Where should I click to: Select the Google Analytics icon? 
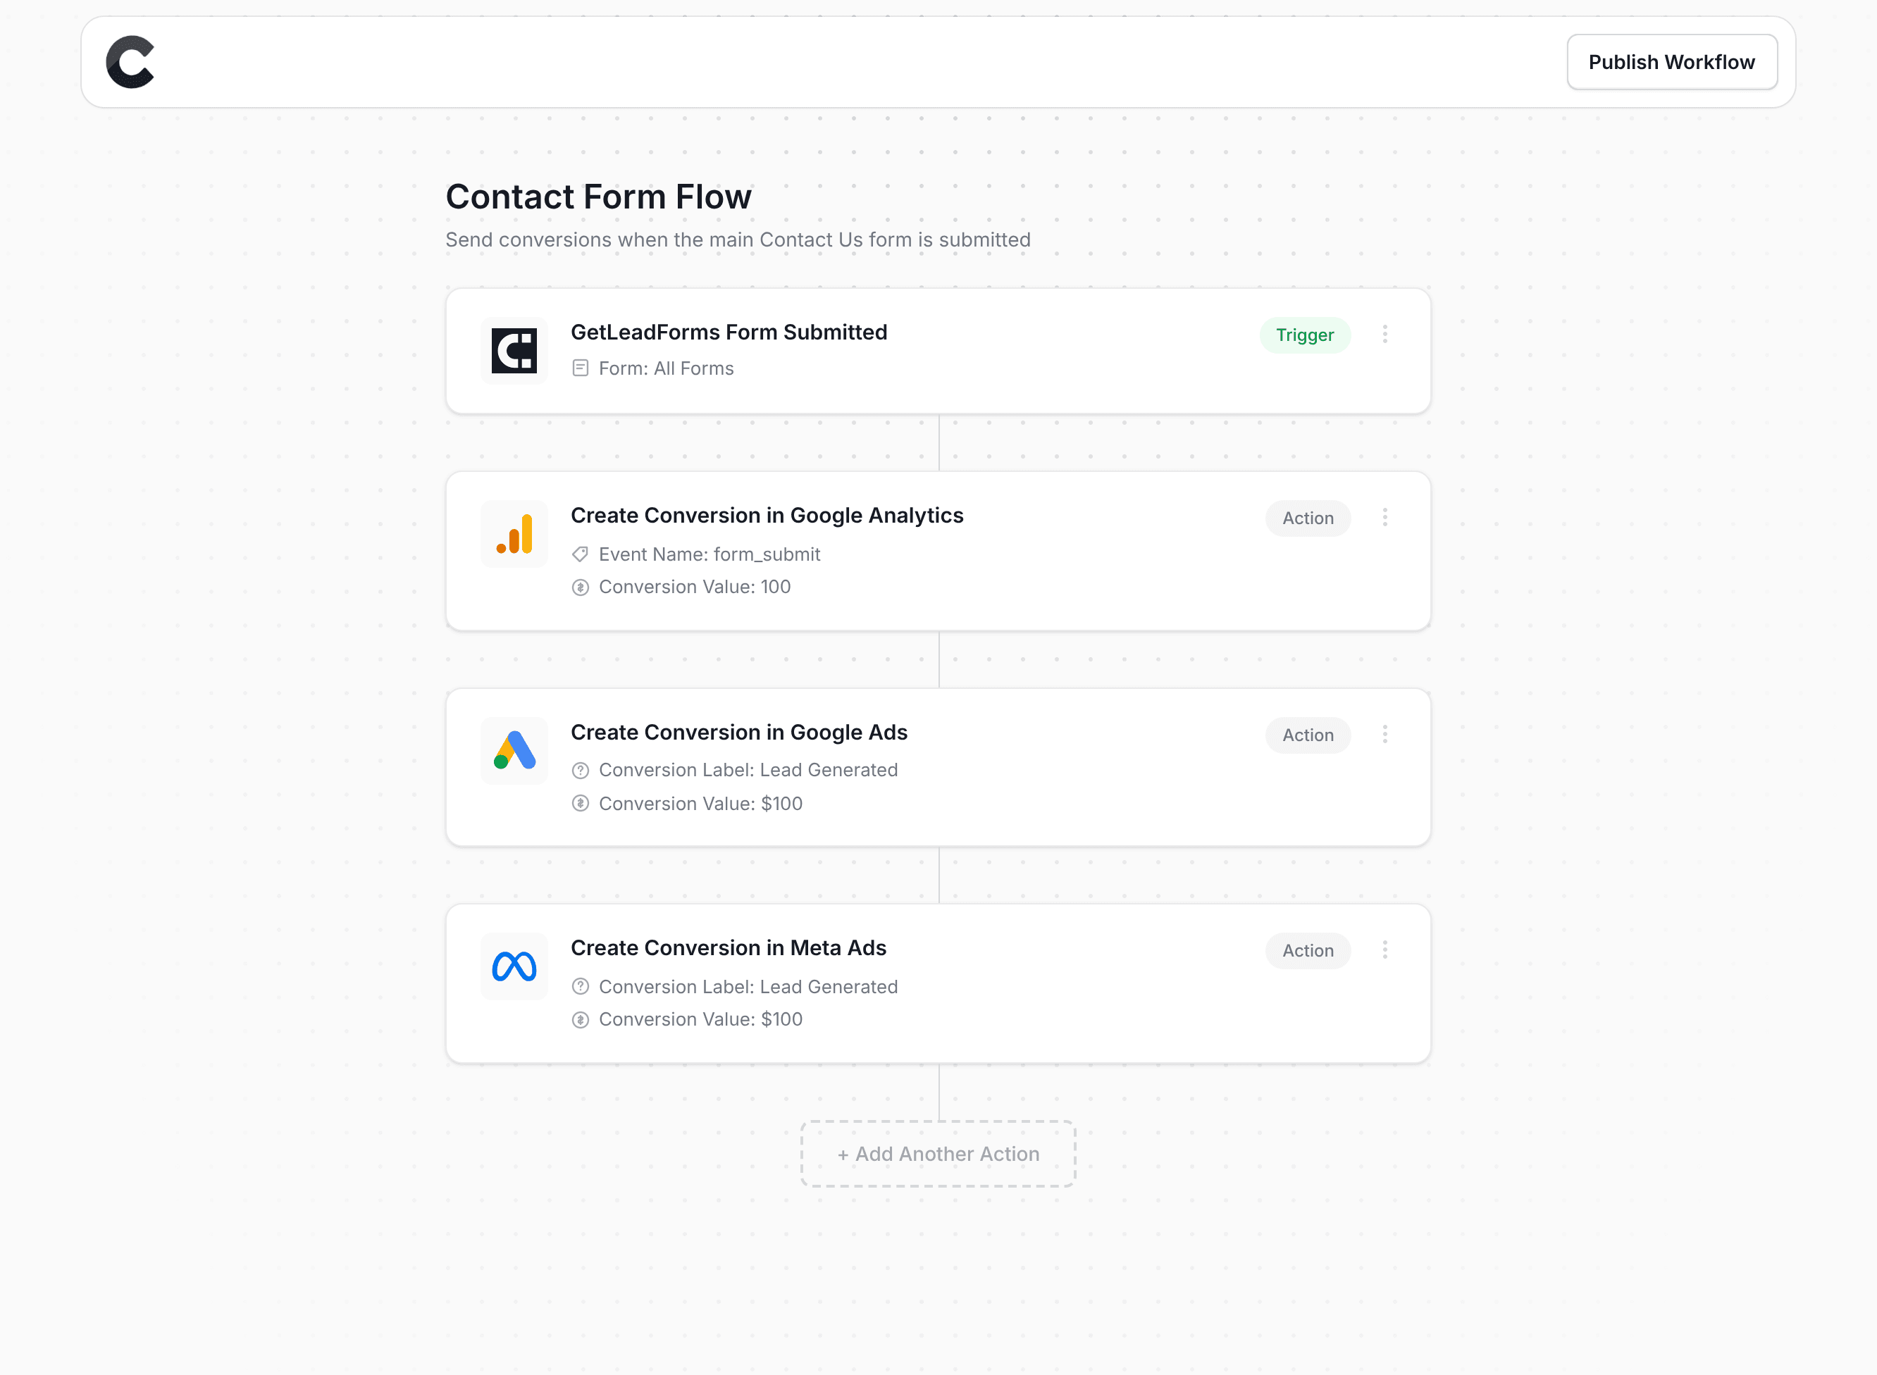point(514,533)
